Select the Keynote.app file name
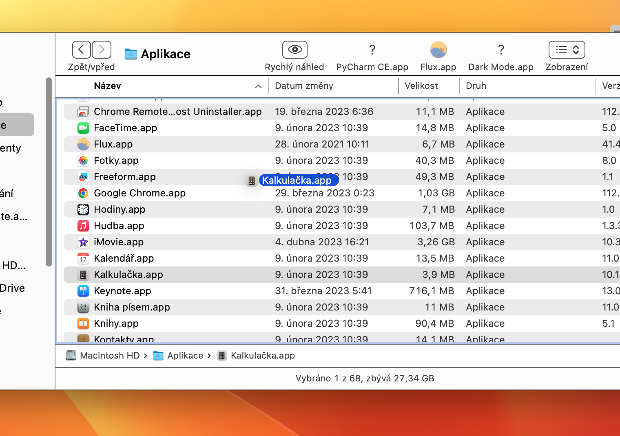This screenshot has width=620, height=436. 122,291
